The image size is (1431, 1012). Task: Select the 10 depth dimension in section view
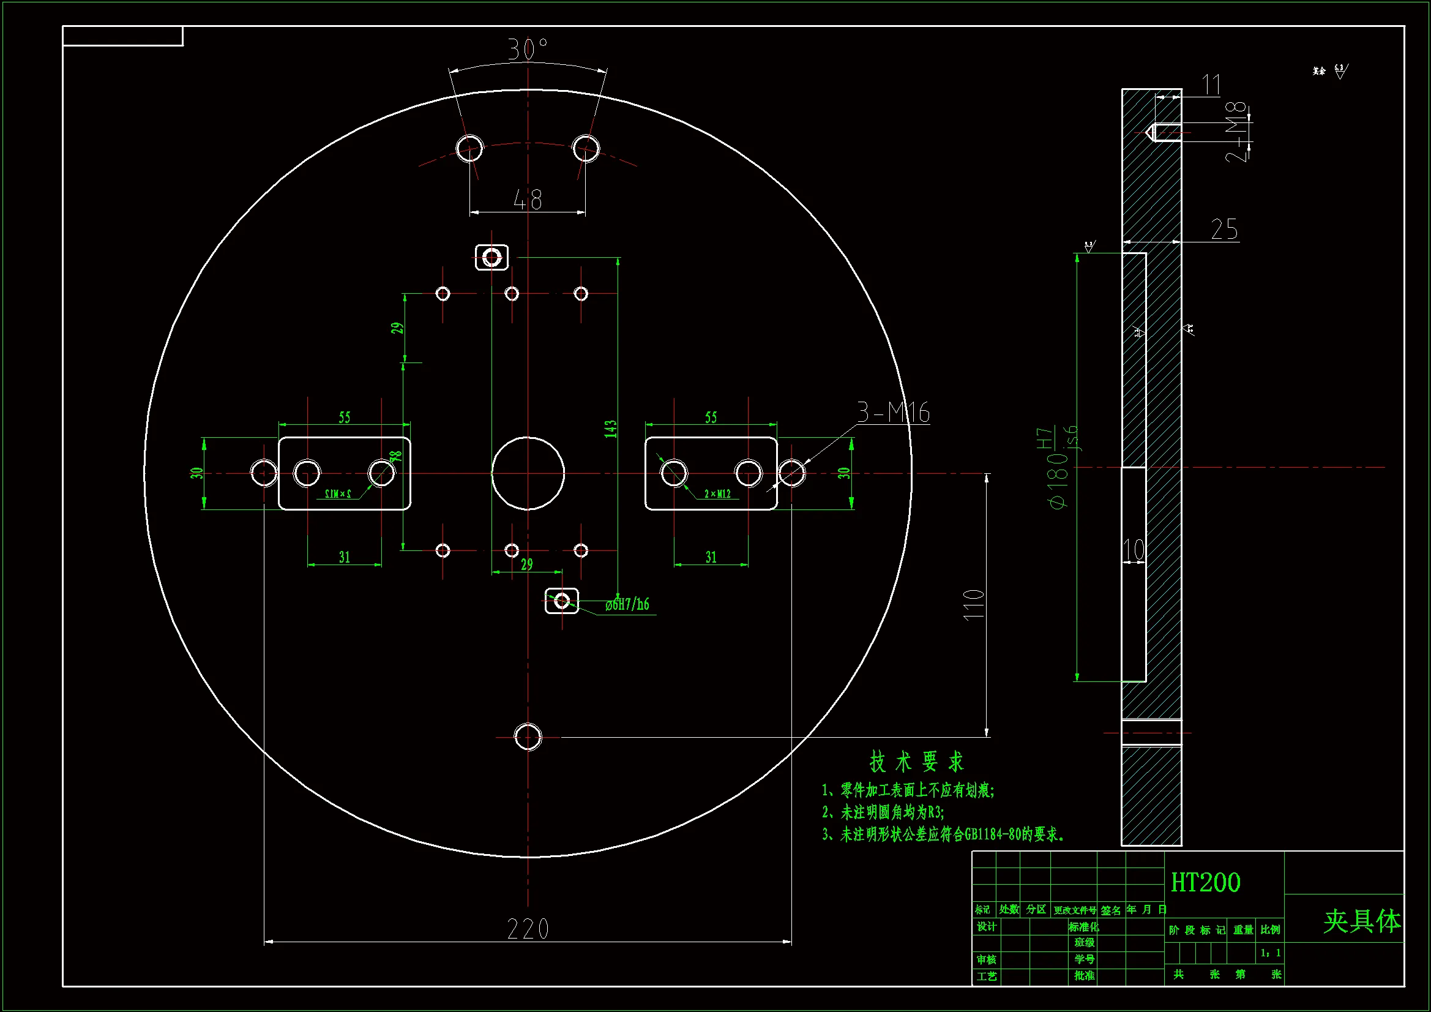1133,550
